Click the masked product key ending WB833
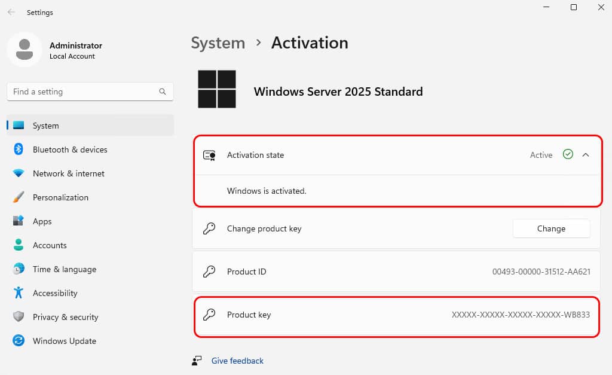The image size is (612, 375). [521, 315]
